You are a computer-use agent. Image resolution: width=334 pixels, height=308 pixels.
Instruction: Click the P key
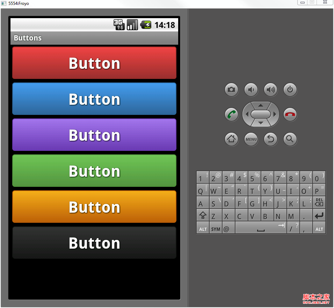tap(319, 190)
